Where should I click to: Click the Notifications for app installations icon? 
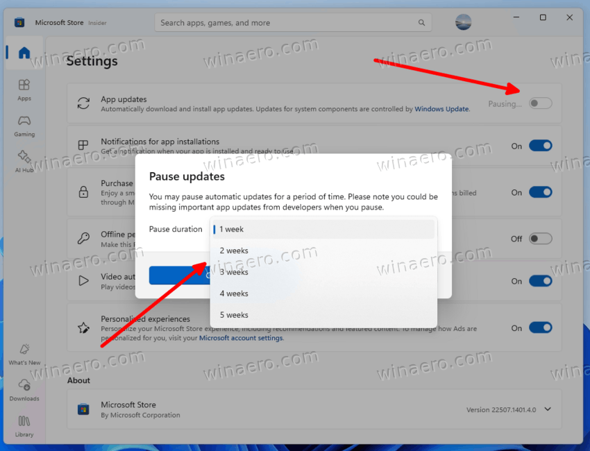[x=83, y=145]
